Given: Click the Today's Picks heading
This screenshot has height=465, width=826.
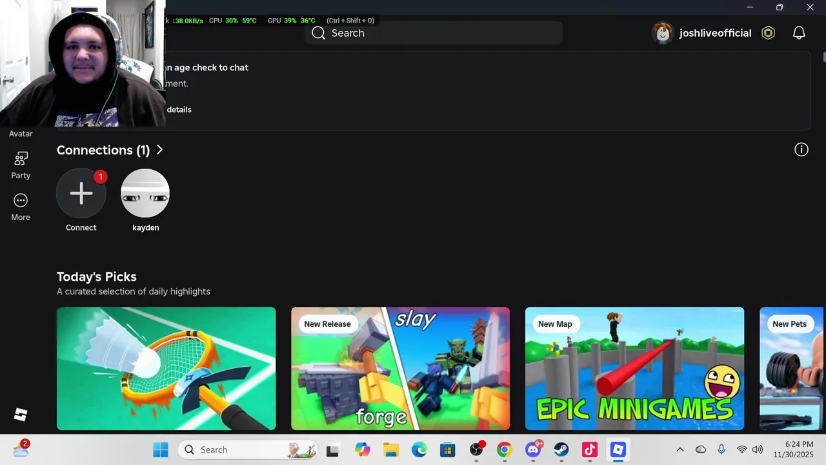Looking at the screenshot, I should [97, 276].
